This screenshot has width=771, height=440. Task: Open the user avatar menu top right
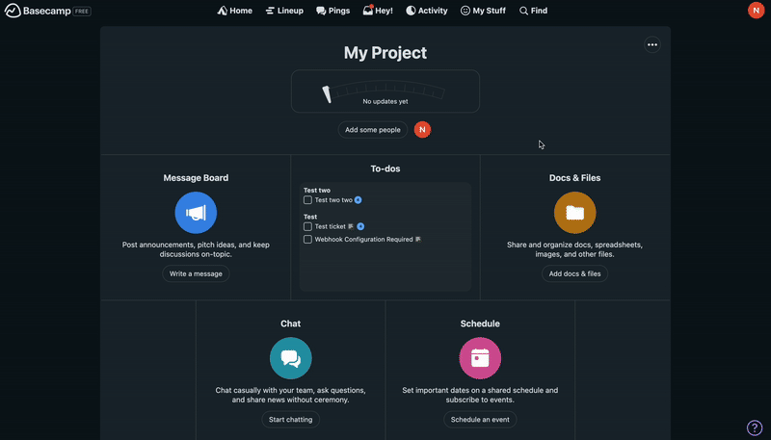pos(756,11)
